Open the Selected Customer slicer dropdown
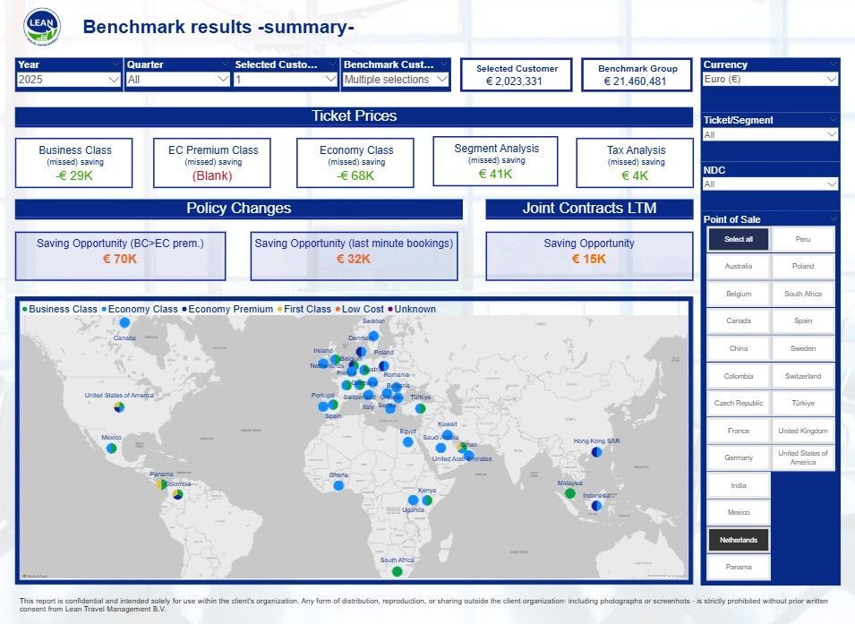The width and height of the screenshot is (855, 624). pyautogui.click(x=286, y=80)
